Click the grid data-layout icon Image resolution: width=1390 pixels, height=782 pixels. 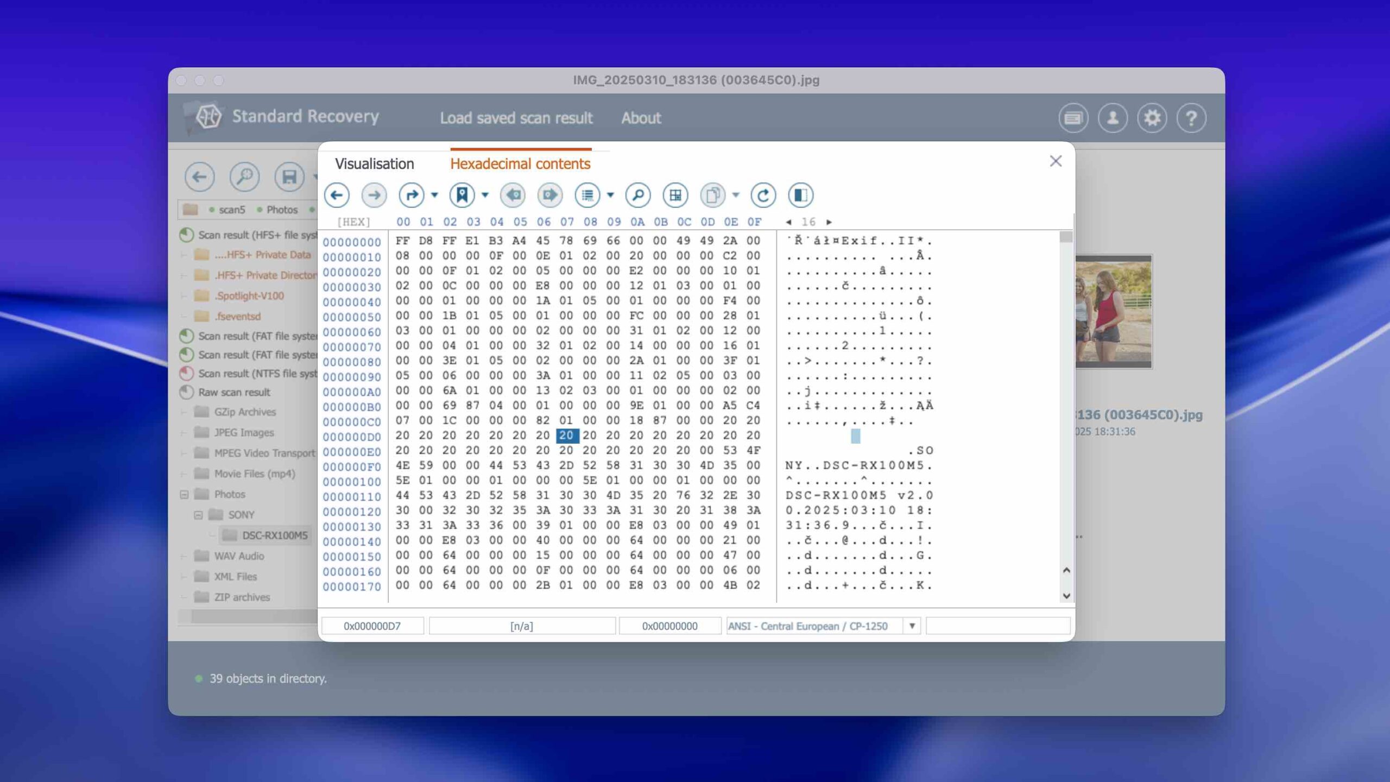(675, 195)
